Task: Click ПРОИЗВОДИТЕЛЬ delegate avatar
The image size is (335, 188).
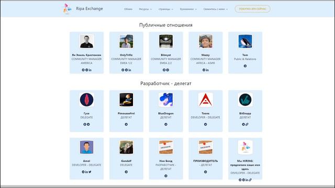Action: [206, 147]
